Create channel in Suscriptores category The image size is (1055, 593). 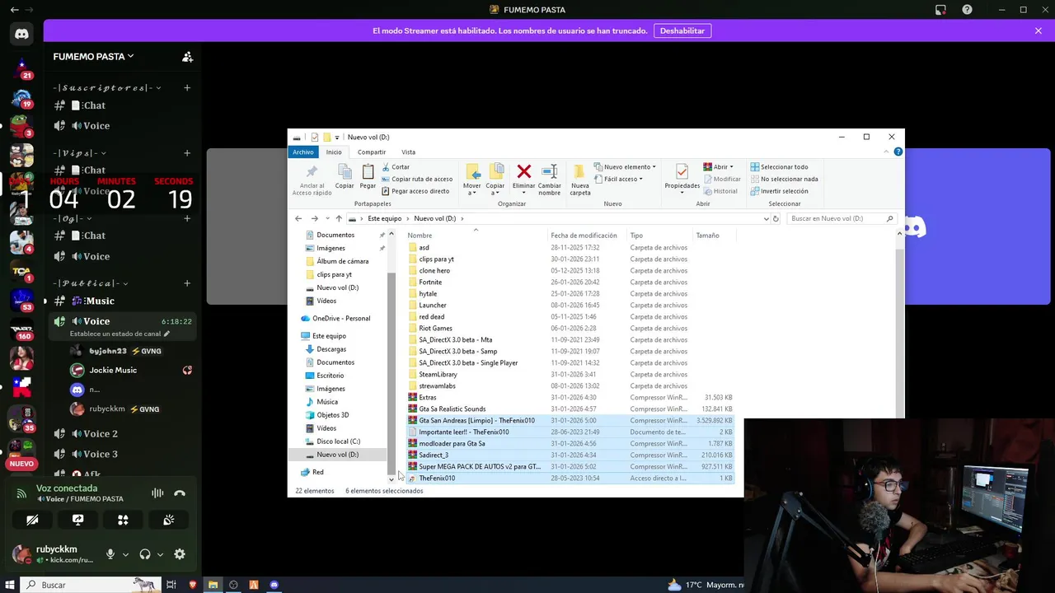(x=187, y=88)
